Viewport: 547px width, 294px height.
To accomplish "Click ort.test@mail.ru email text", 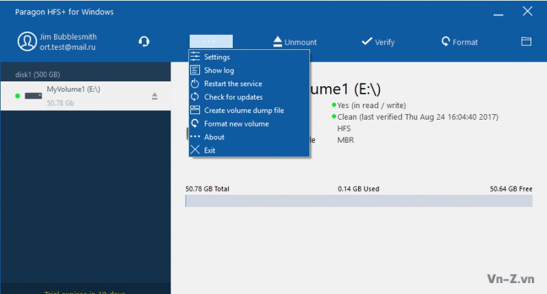I will click(x=67, y=47).
